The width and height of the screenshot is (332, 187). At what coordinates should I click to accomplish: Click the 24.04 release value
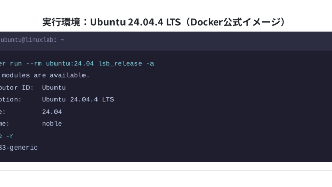coord(52,112)
